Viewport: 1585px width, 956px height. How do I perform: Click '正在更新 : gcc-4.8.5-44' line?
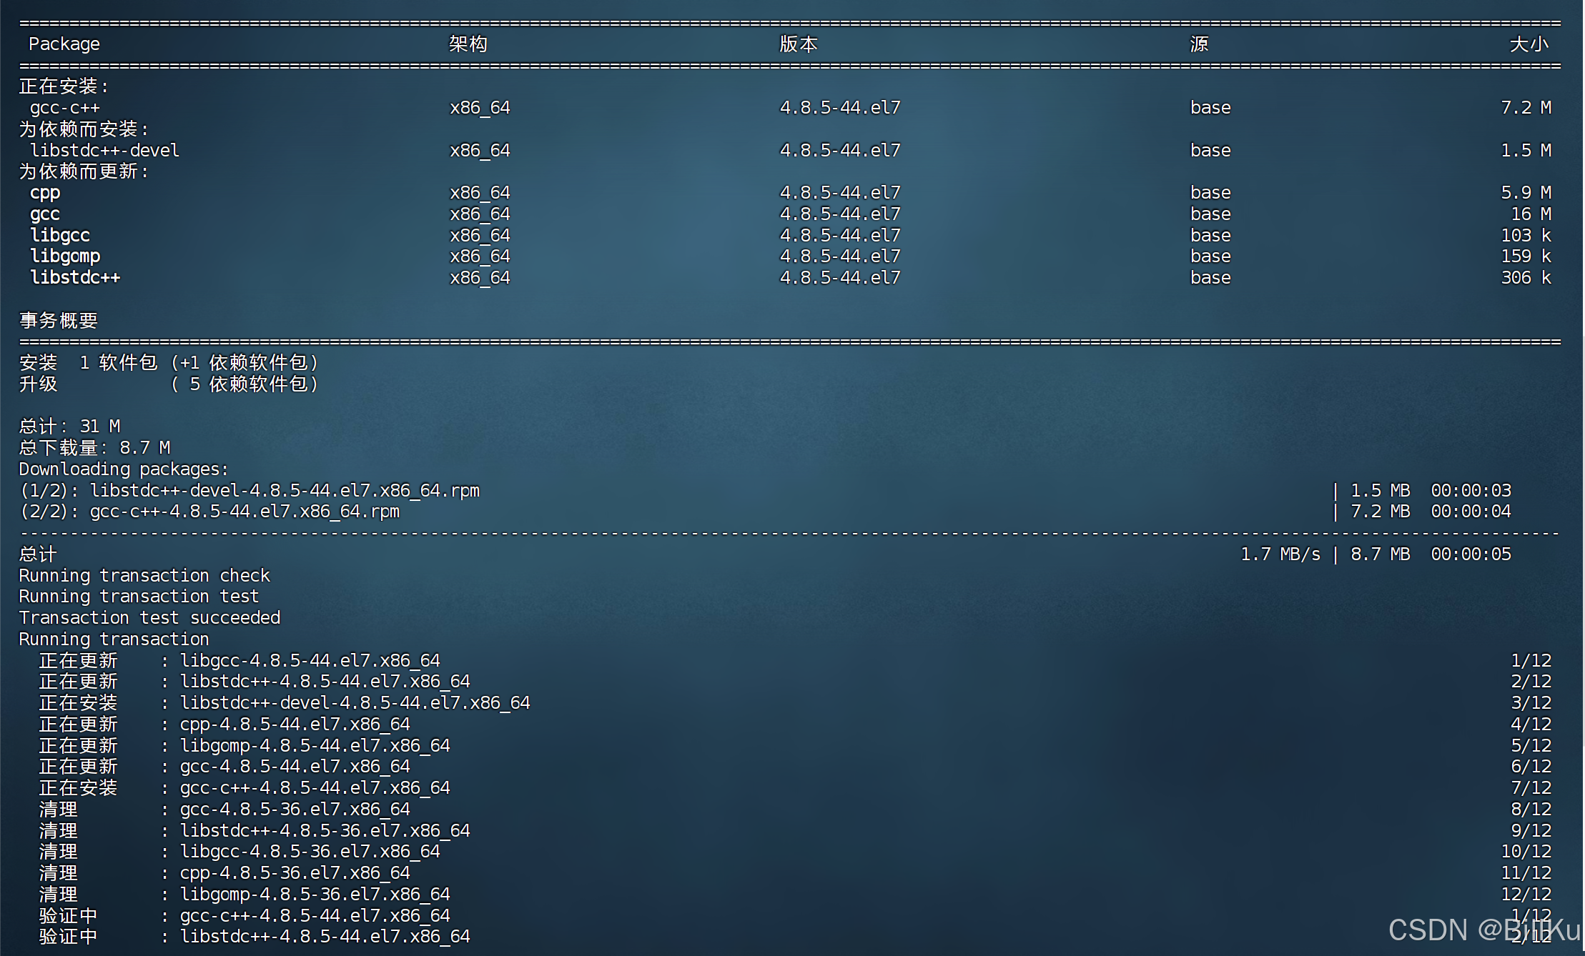tap(224, 767)
